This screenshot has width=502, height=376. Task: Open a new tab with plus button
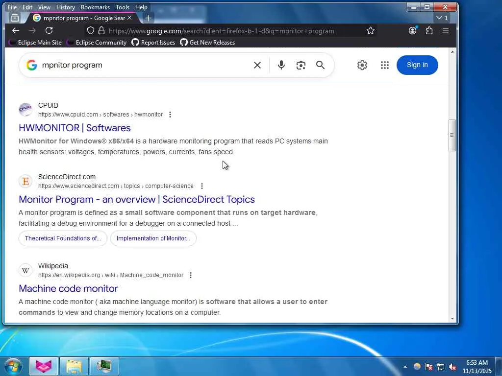(148, 18)
